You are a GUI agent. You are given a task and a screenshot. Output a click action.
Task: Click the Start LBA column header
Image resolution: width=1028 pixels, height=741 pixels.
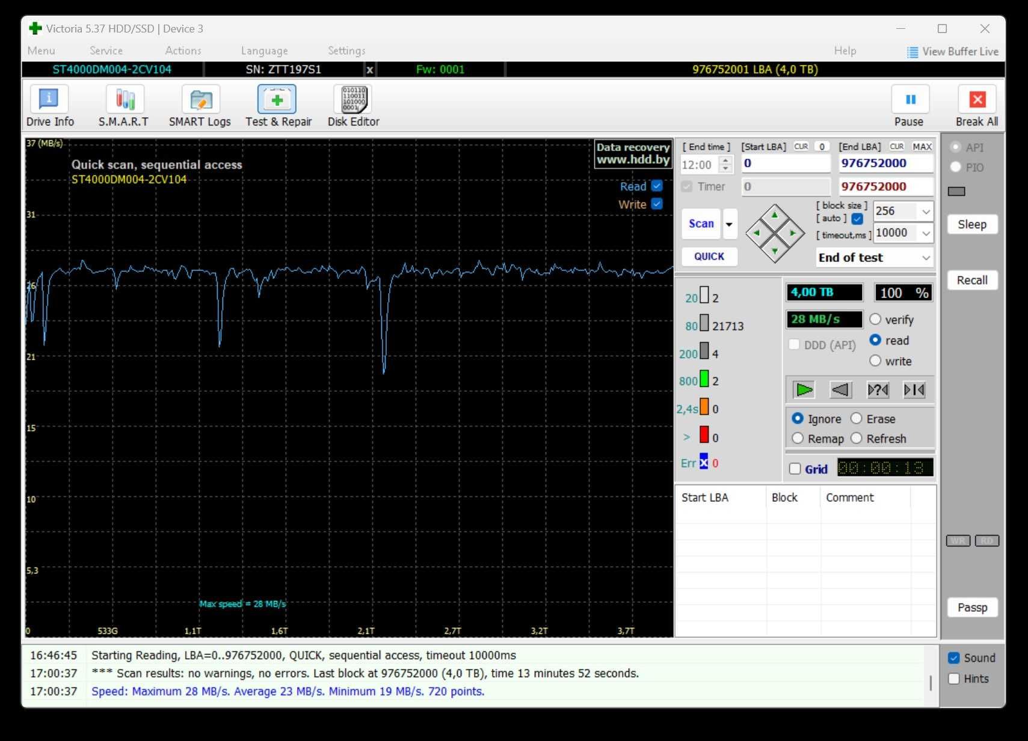point(721,498)
